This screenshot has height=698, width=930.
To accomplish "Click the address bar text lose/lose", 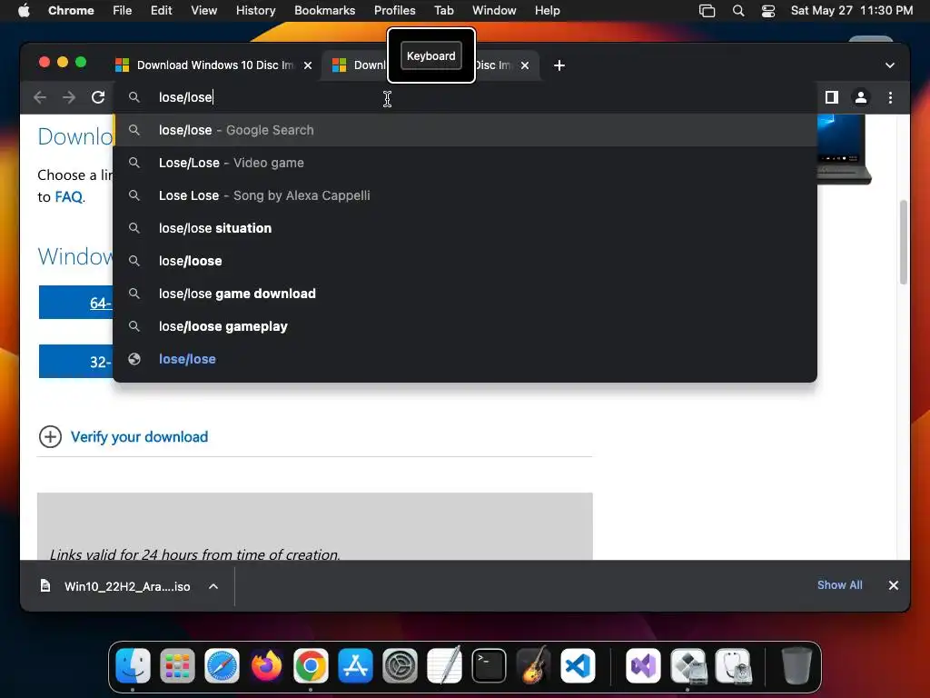I will (185, 97).
